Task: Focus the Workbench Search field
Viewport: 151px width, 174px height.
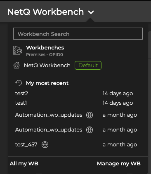Action: point(78,34)
